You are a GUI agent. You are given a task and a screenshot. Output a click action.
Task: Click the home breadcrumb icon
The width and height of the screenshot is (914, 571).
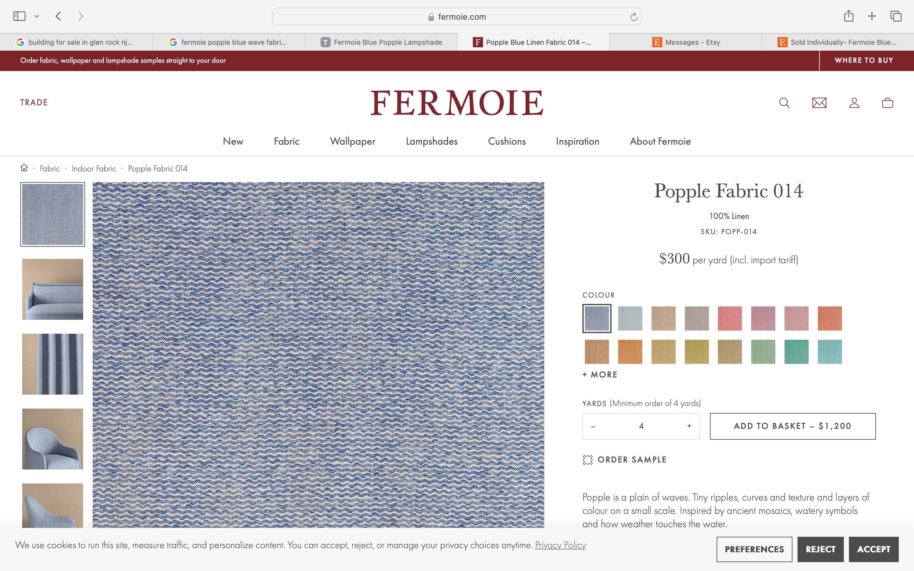point(24,168)
